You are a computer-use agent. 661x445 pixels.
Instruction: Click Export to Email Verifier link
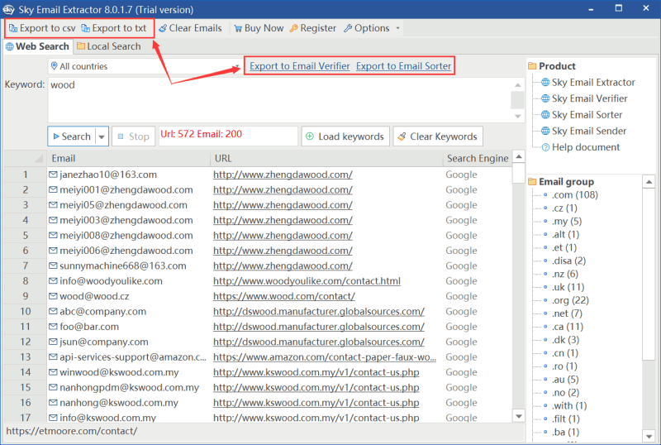(x=300, y=66)
